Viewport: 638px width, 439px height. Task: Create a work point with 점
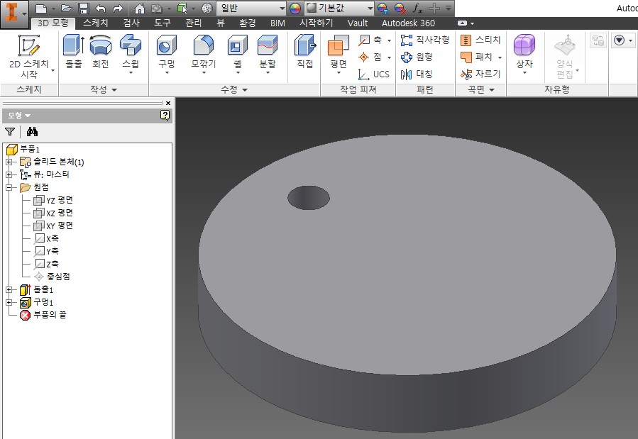pos(374,57)
